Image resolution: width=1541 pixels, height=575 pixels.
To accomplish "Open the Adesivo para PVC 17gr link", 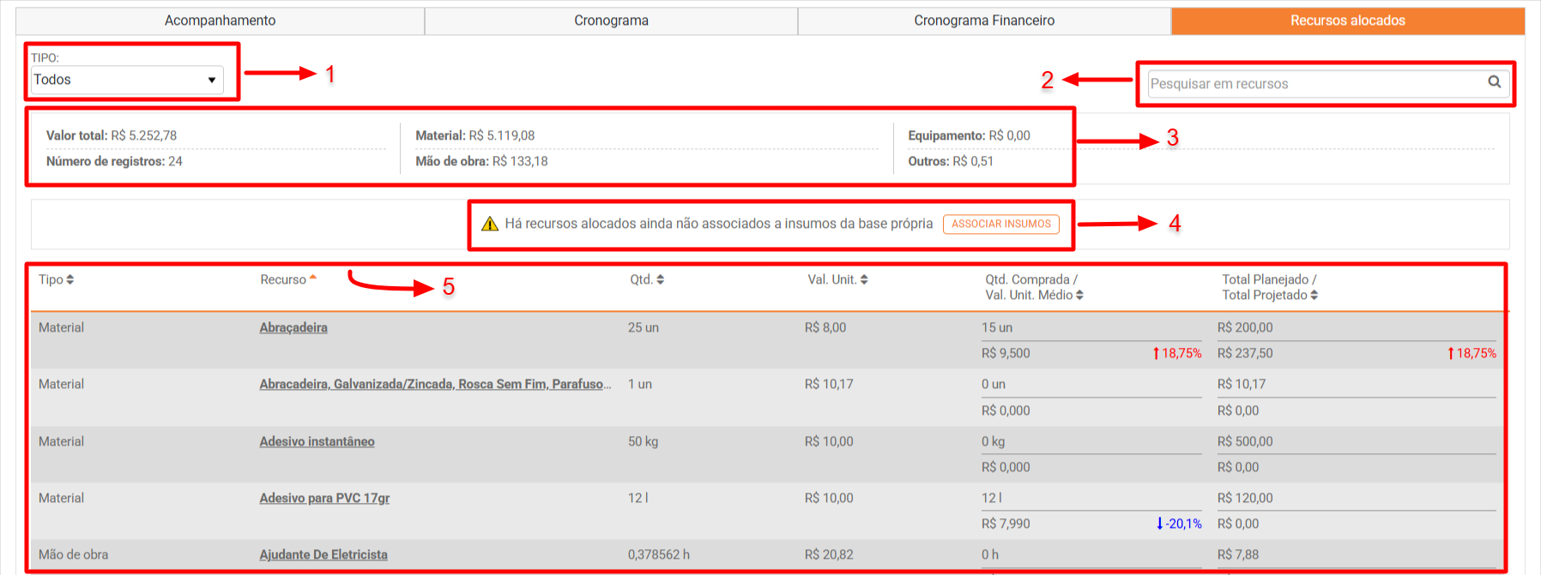I will point(324,498).
